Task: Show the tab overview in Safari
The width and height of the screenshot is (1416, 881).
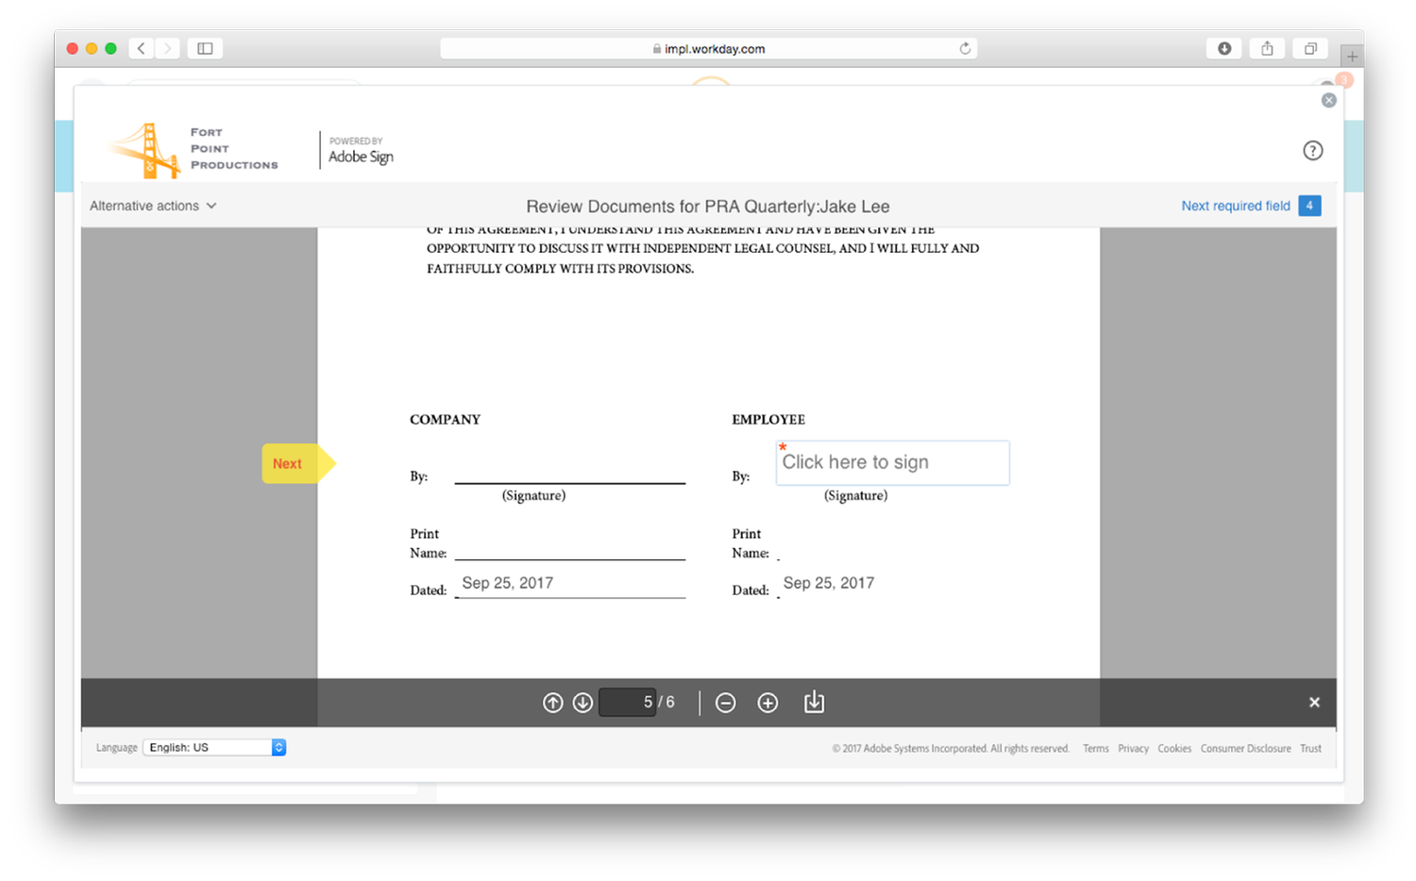Action: (x=1310, y=48)
